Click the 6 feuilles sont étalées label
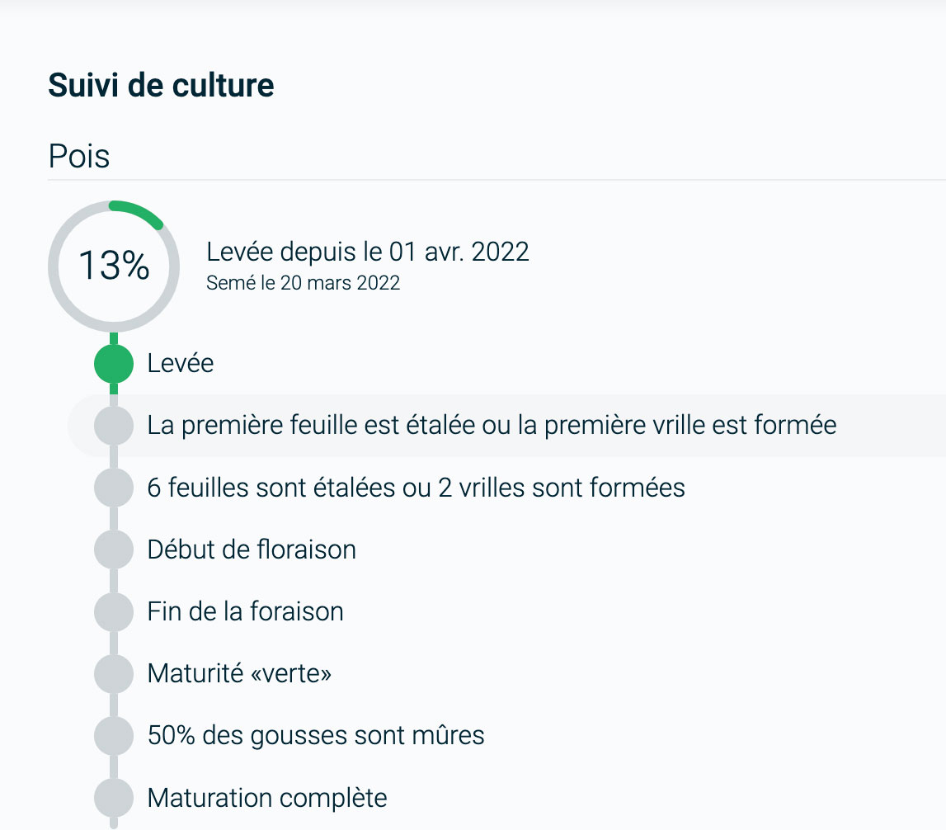946x830 pixels. (416, 488)
